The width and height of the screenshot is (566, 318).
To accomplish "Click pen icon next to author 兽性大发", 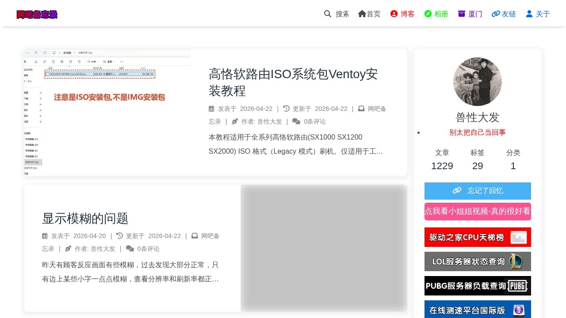I will point(235,121).
